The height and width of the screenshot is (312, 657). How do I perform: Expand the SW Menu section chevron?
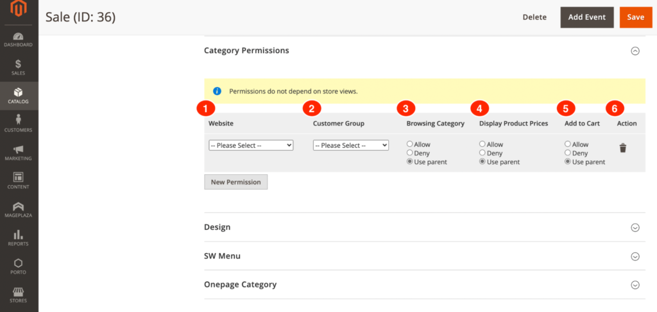(x=635, y=256)
